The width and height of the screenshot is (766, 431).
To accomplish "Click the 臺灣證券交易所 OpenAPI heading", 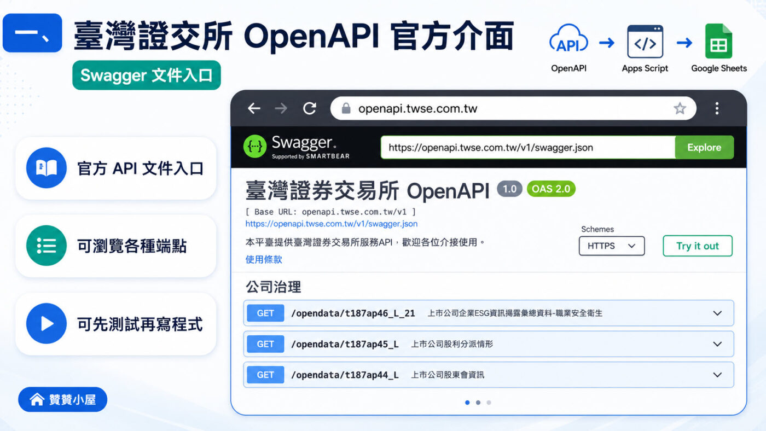I will point(367,190).
